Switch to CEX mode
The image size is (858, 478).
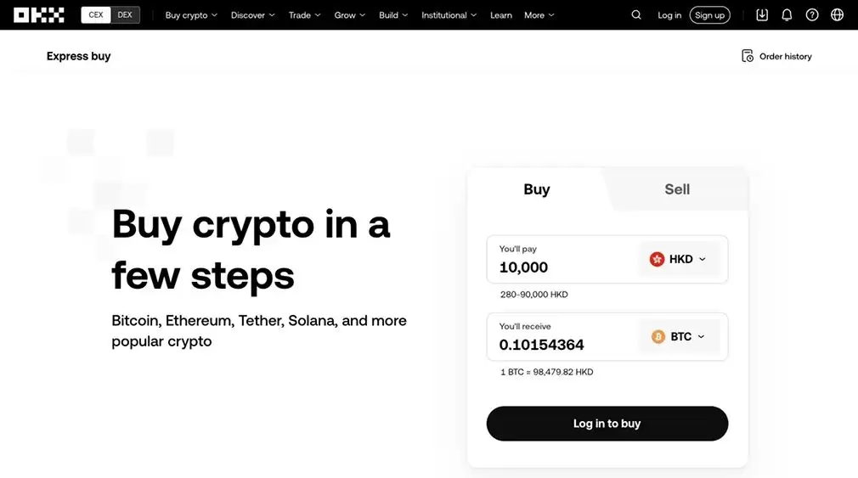96,14
